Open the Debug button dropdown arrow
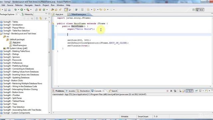This screenshot has height=120, width=213. (19, 10)
